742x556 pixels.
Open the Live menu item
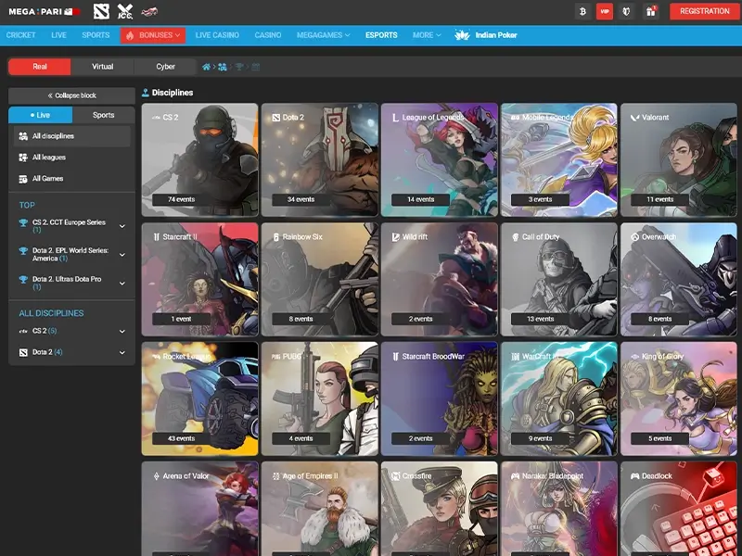(58, 35)
